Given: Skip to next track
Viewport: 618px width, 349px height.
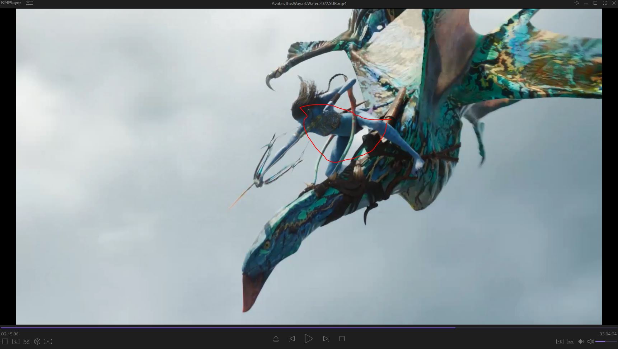Looking at the screenshot, I should pyautogui.click(x=326, y=339).
